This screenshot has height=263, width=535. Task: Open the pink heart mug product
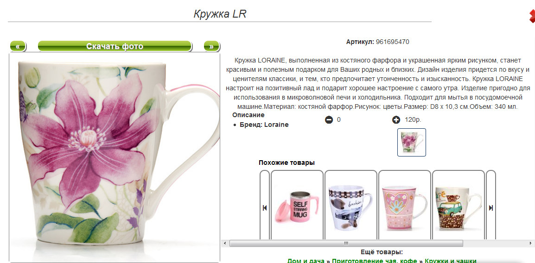405,208
